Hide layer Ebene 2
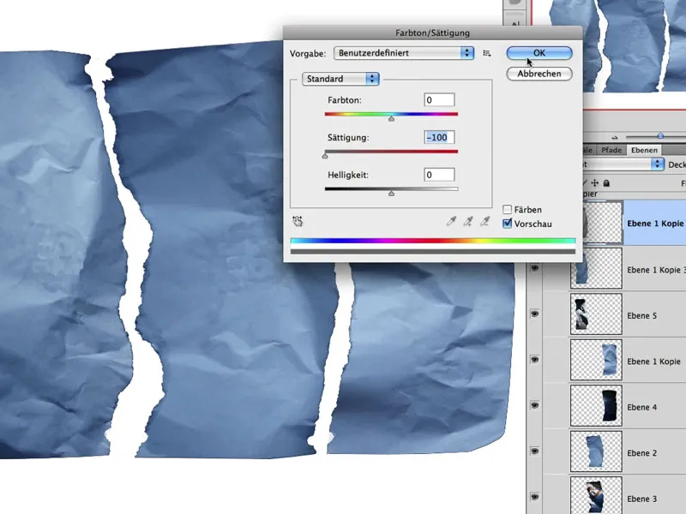 point(534,451)
